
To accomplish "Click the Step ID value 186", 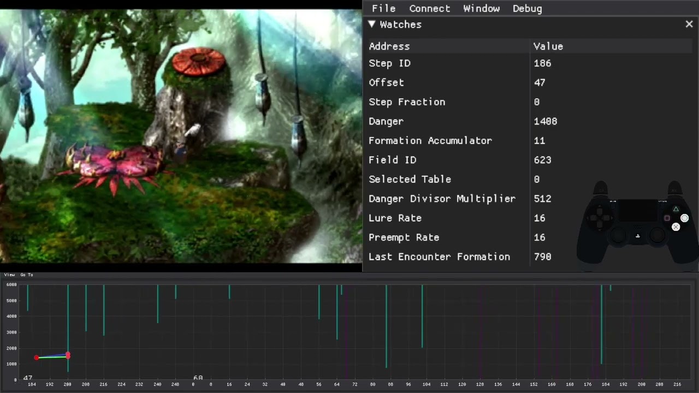I will pyautogui.click(x=542, y=63).
